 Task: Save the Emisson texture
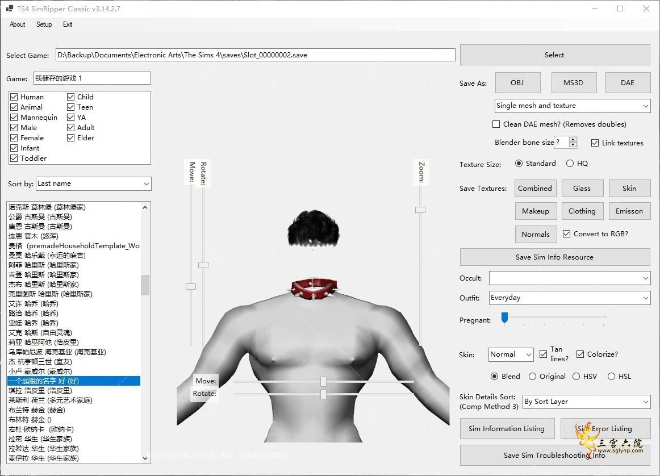[629, 211]
